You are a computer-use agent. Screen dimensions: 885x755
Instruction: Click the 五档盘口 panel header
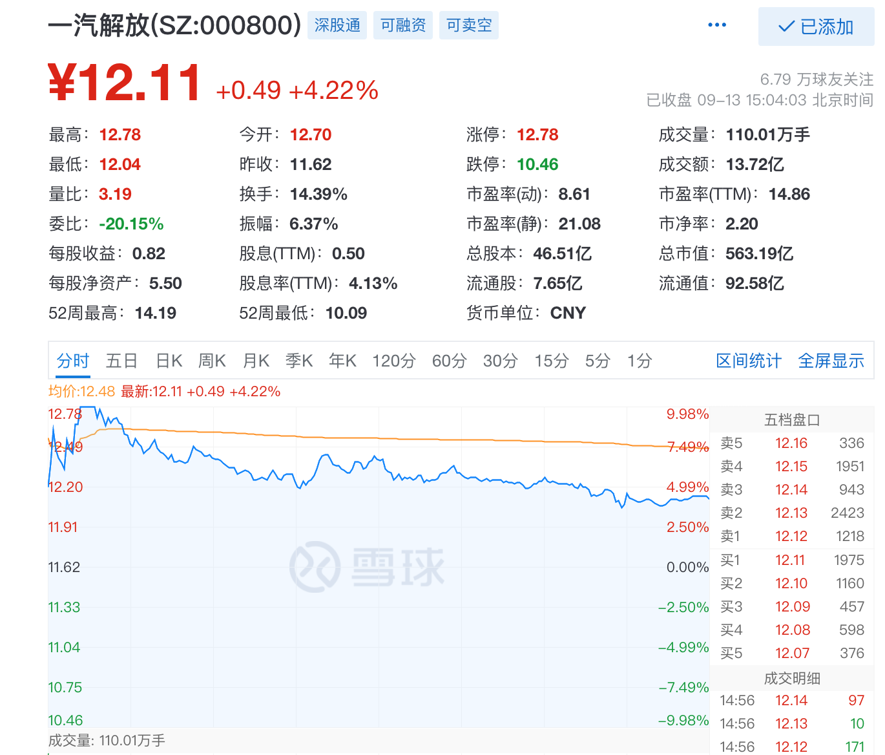point(791,419)
